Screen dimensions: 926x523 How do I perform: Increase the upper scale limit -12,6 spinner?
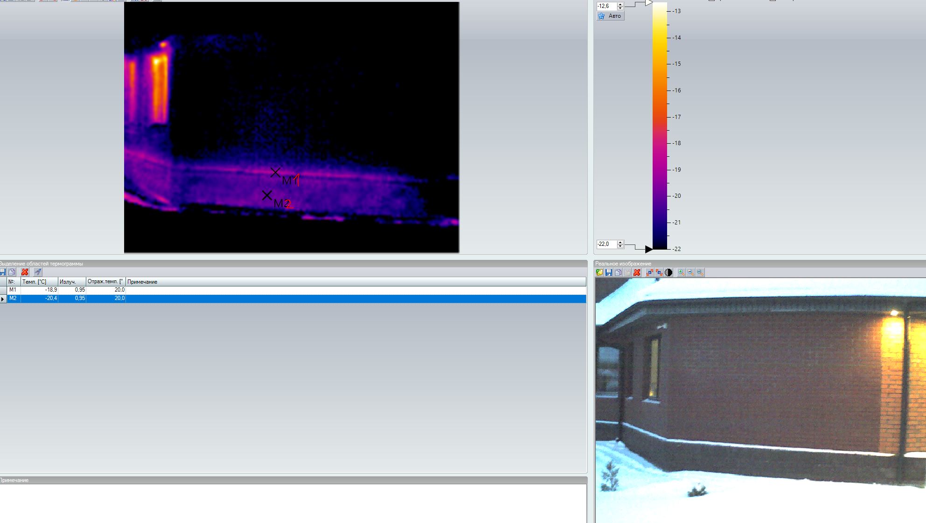pyautogui.click(x=620, y=4)
